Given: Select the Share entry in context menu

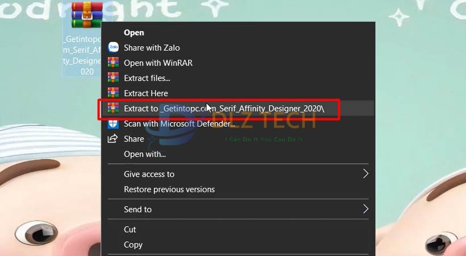Looking at the screenshot, I should [x=238, y=139].
